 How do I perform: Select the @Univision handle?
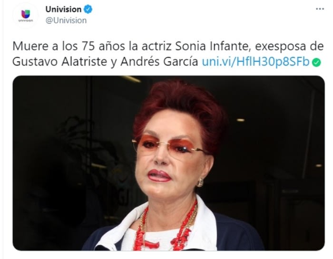66,20
